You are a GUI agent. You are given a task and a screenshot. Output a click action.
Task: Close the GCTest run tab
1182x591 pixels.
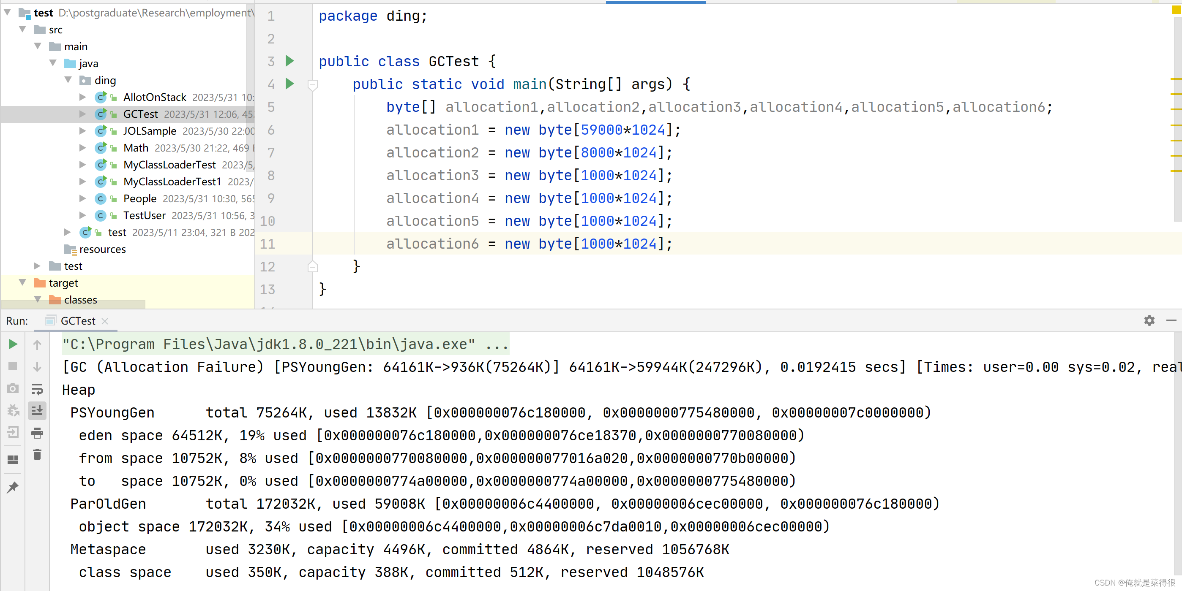point(105,321)
